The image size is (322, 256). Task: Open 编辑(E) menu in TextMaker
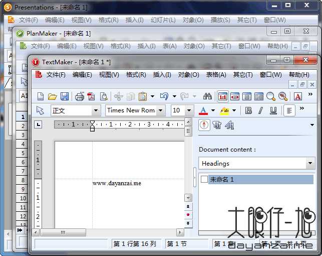coord(82,75)
